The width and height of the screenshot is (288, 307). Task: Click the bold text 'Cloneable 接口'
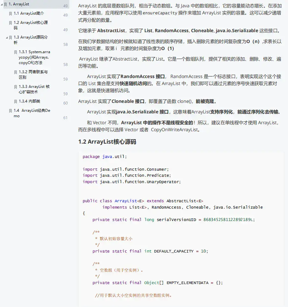tap(128, 101)
